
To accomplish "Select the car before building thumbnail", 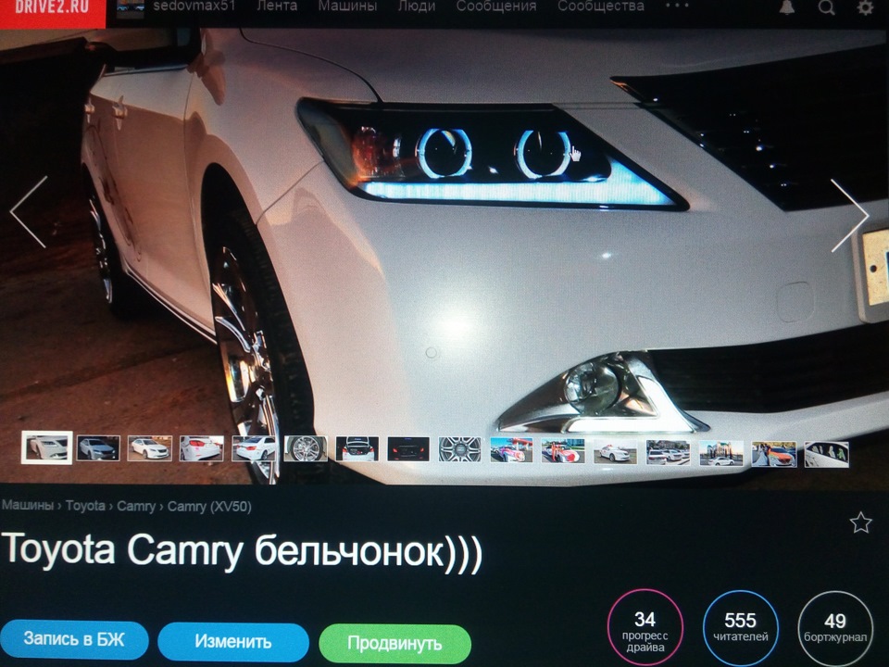I will (721, 453).
